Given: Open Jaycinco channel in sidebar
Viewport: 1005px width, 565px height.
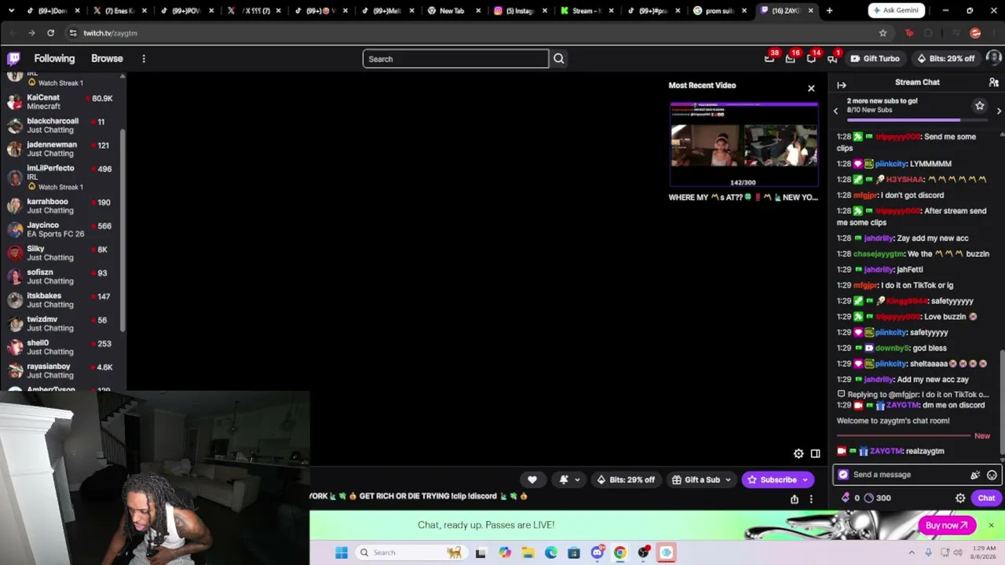Looking at the screenshot, I should 63,229.
